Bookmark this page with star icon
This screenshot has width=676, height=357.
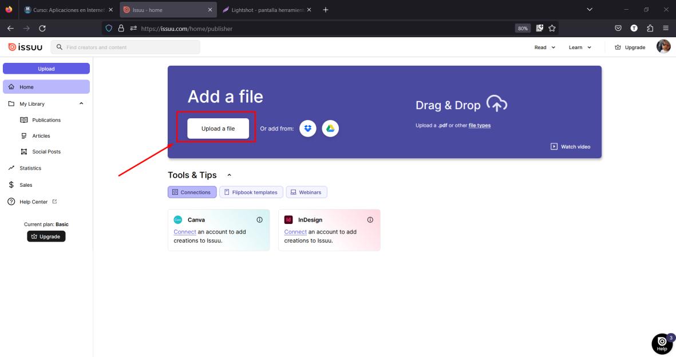point(552,29)
